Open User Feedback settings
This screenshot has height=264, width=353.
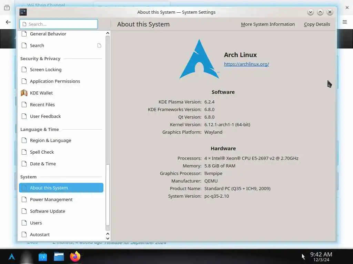click(x=61, y=116)
